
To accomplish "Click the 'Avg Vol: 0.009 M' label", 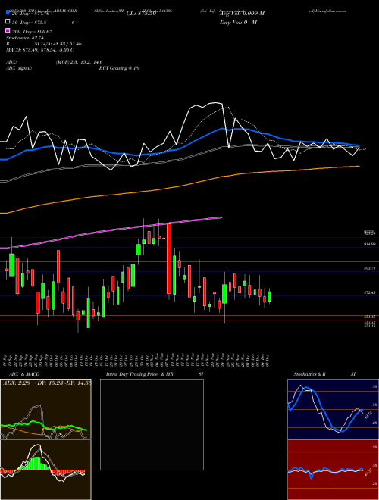I will point(242,14).
